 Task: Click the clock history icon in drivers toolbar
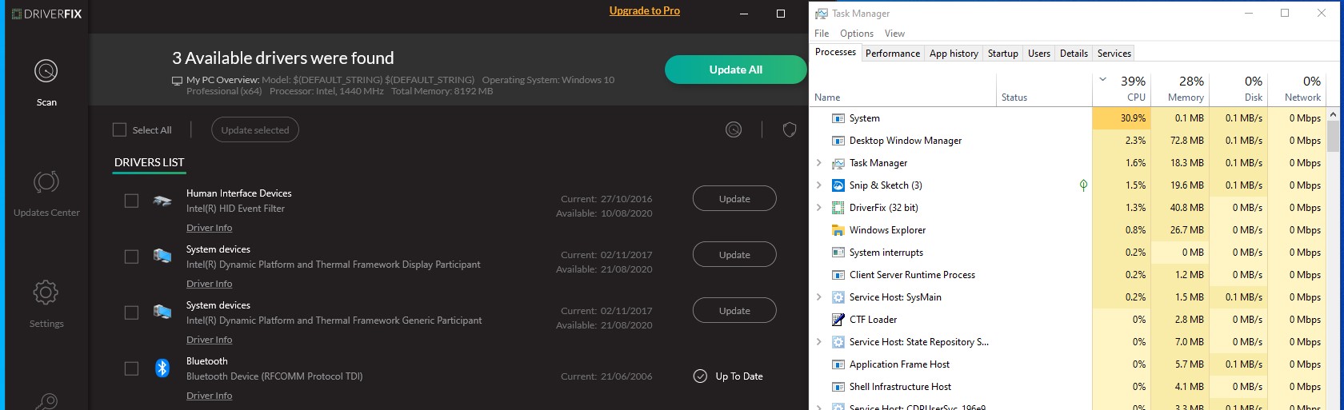[x=734, y=129]
